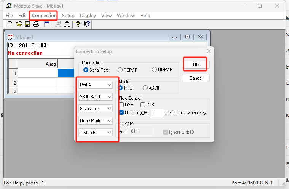Open the Help menu
The height and width of the screenshot is (189, 289).
[145, 16]
